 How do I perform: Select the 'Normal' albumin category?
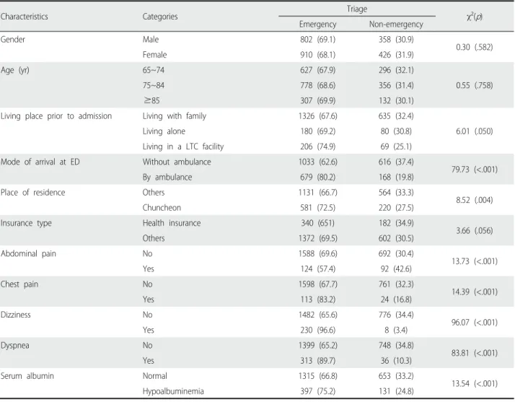point(154,376)
